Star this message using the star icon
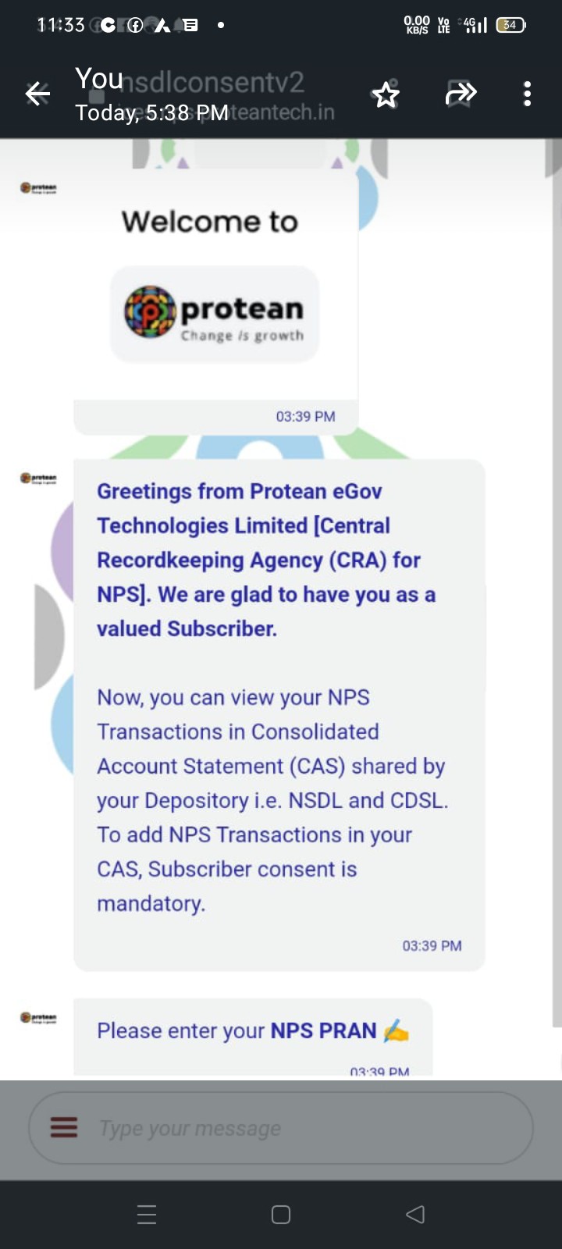This screenshot has width=562, height=1249. tap(386, 95)
